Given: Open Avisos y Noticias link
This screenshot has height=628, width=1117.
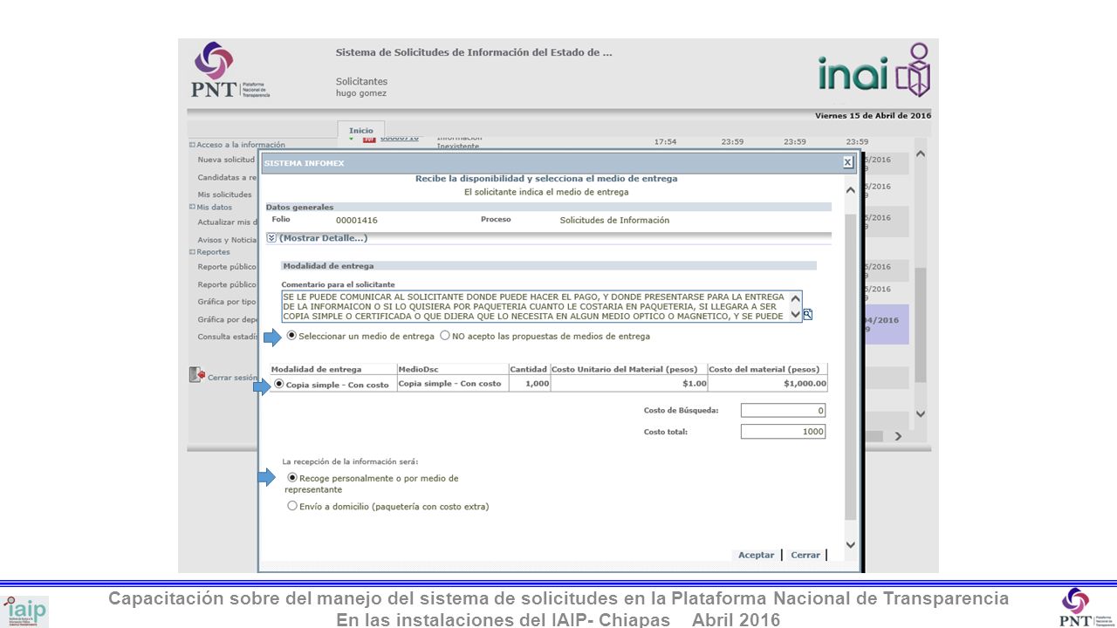Looking at the screenshot, I should pos(227,240).
